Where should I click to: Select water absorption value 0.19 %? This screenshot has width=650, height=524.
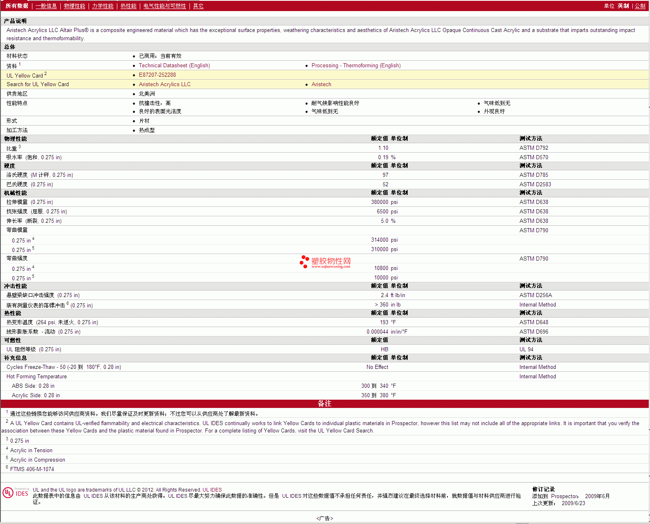tap(387, 157)
